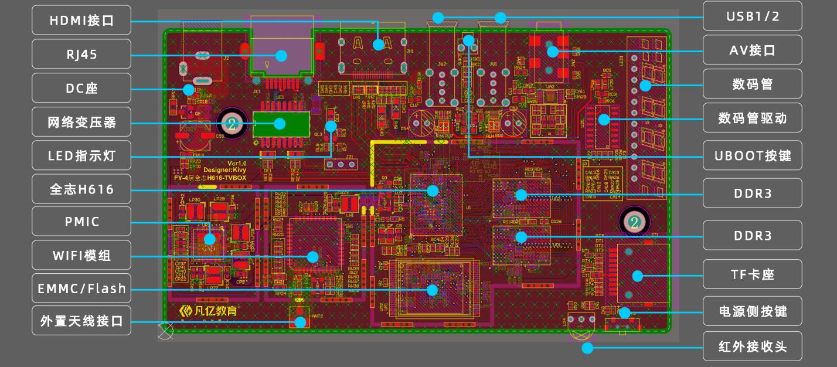Viewport: 837px width, 367px height.
Task: Select the 全志H616 label box
Action: click(x=81, y=189)
